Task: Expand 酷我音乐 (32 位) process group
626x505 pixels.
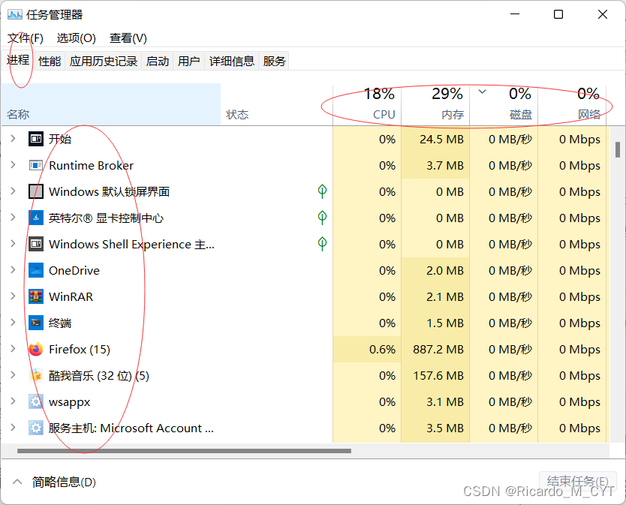Action: coord(13,375)
